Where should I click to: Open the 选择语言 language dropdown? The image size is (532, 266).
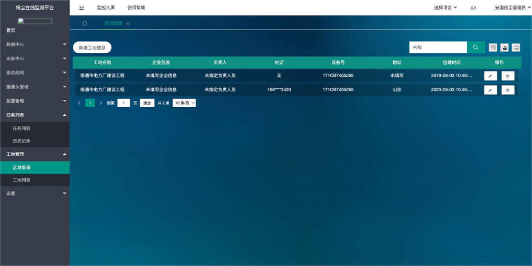tap(445, 8)
